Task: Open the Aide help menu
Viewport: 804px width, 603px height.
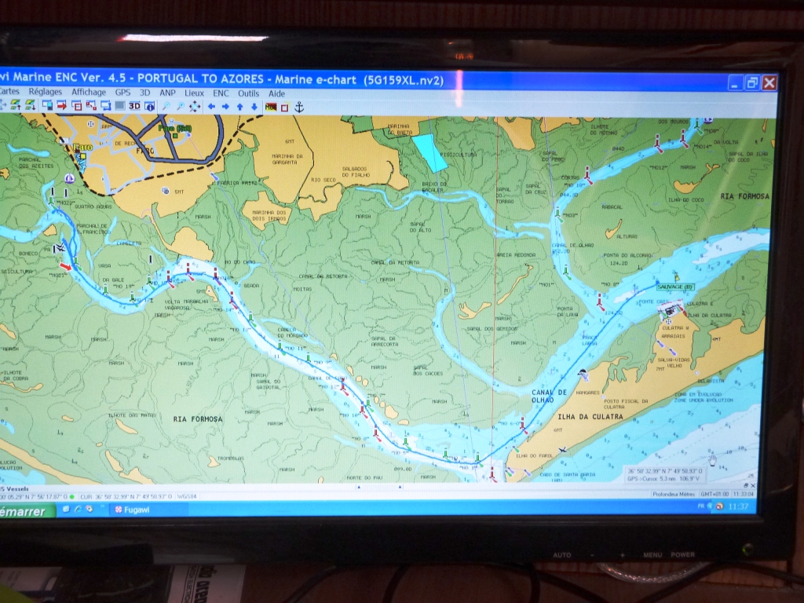Action: (277, 94)
